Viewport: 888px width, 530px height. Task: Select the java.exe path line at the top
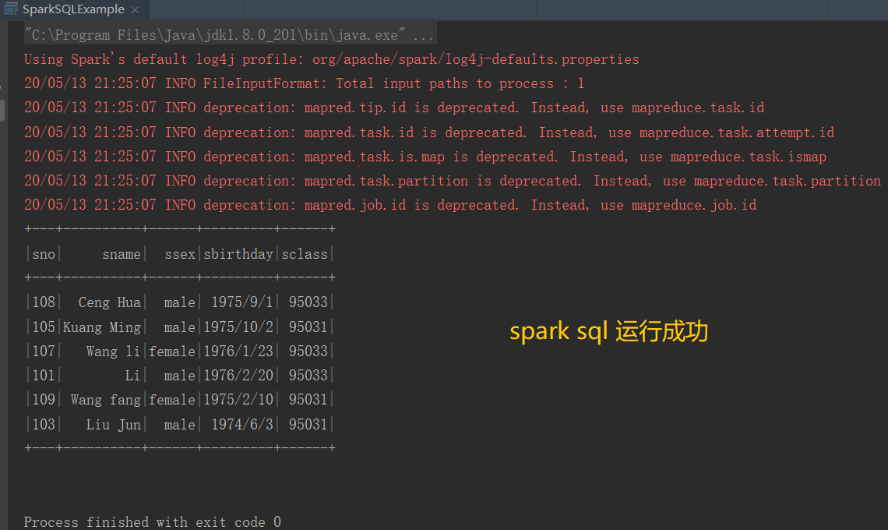(226, 34)
